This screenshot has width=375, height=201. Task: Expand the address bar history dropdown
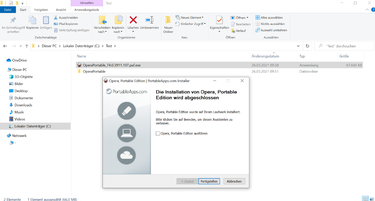coord(298,46)
